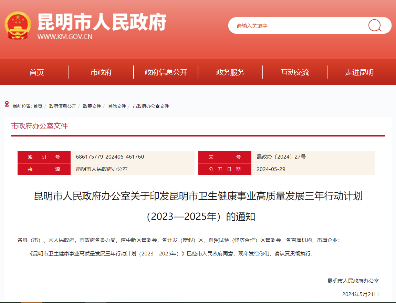Select 政府信息公开 in the red navigation bar
The width and height of the screenshot is (396, 303).
click(x=166, y=72)
